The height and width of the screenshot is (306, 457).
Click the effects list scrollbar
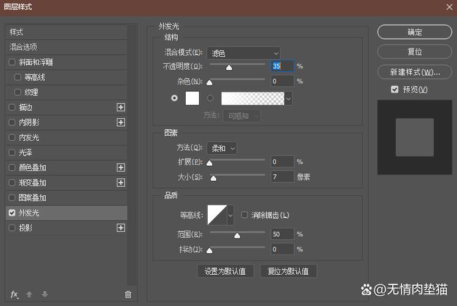[x=132, y=155]
